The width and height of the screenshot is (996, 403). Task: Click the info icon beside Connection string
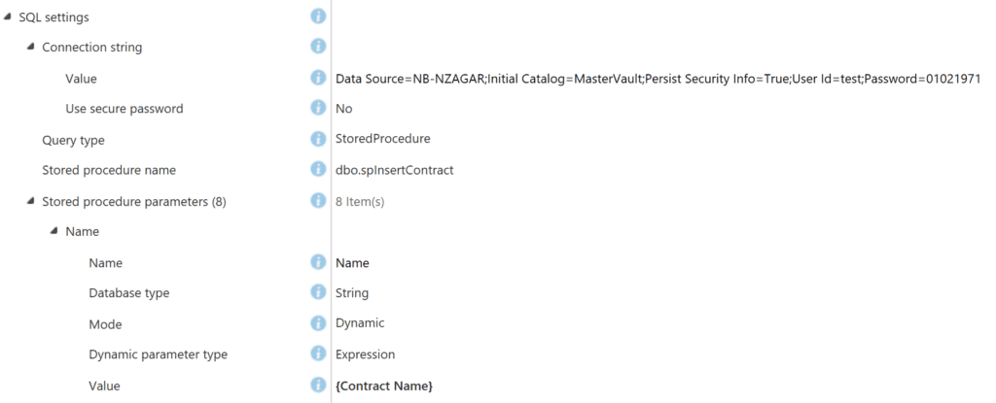(318, 47)
